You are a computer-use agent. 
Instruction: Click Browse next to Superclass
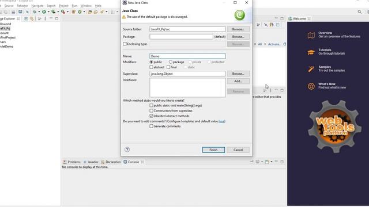(238, 74)
